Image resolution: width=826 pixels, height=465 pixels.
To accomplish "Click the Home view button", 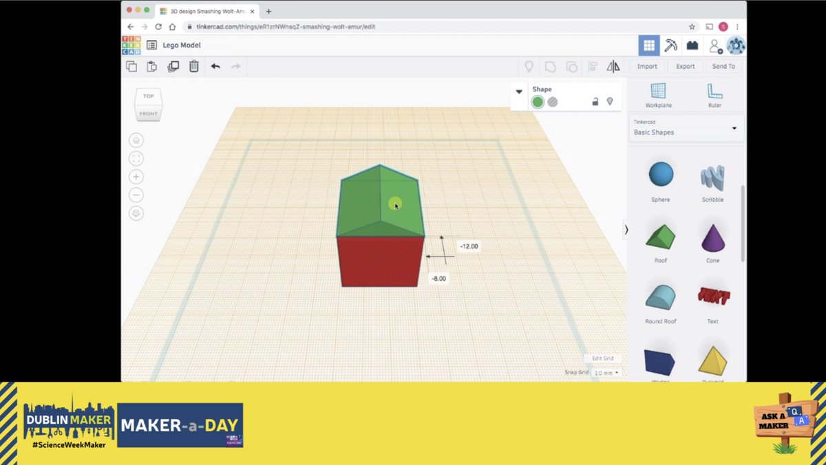I will pyautogui.click(x=136, y=140).
